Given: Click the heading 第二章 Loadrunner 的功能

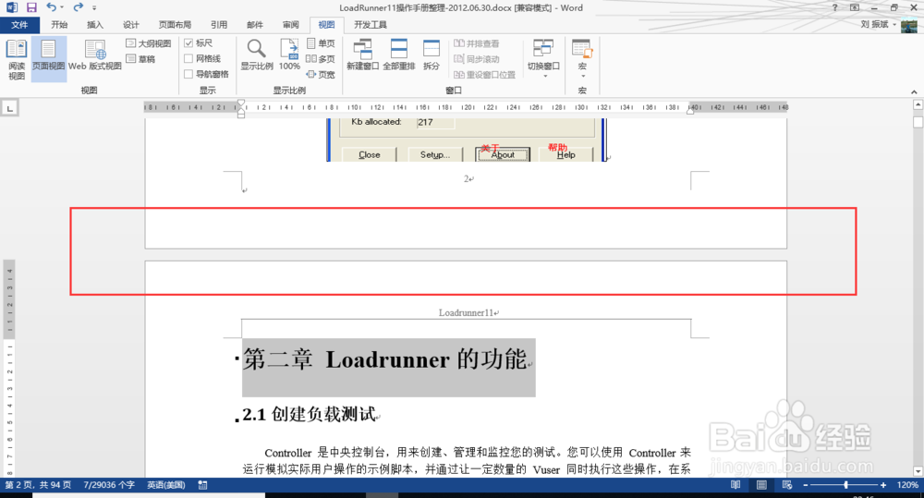Looking at the screenshot, I should 384,359.
